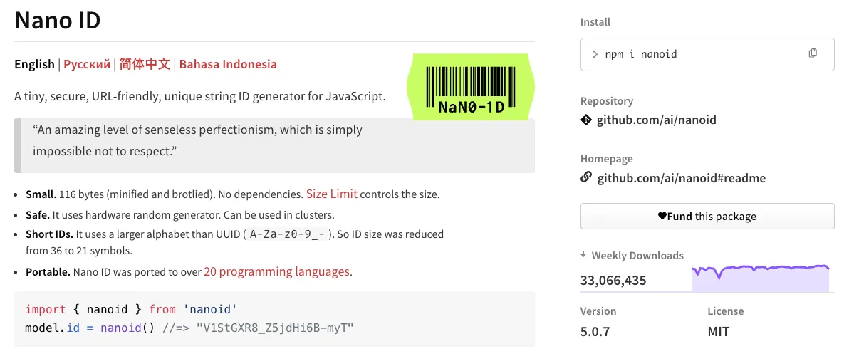
Task: Click the heart icon on Fund button
Action: [662, 216]
